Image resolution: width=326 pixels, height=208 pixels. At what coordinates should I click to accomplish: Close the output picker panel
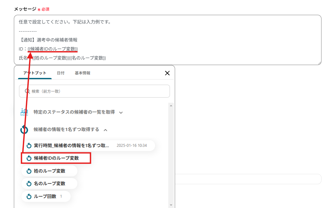pos(167,73)
